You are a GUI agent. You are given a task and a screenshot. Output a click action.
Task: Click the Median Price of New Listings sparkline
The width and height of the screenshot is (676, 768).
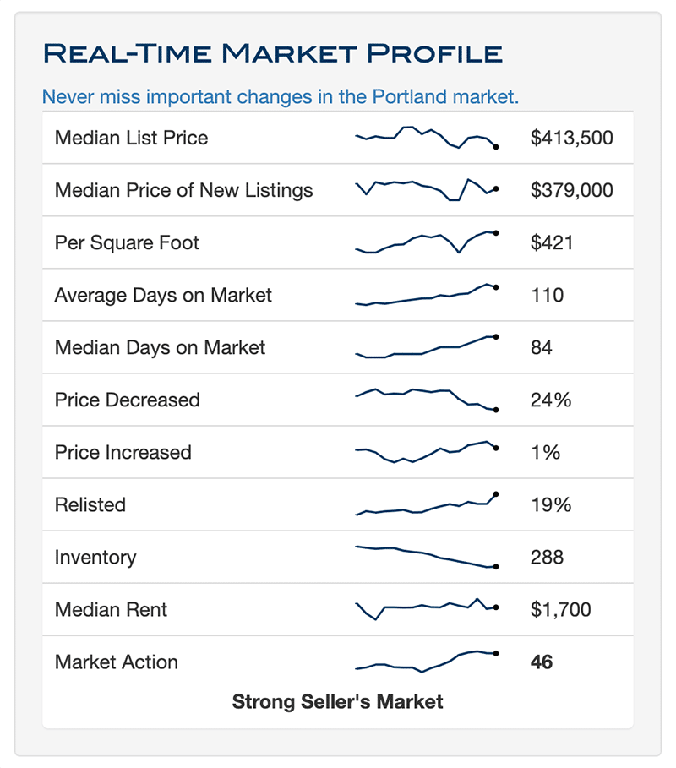(x=427, y=190)
